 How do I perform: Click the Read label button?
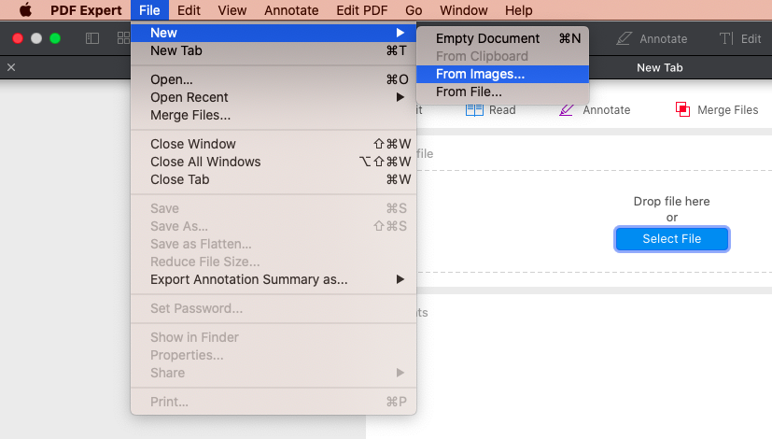coord(502,110)
